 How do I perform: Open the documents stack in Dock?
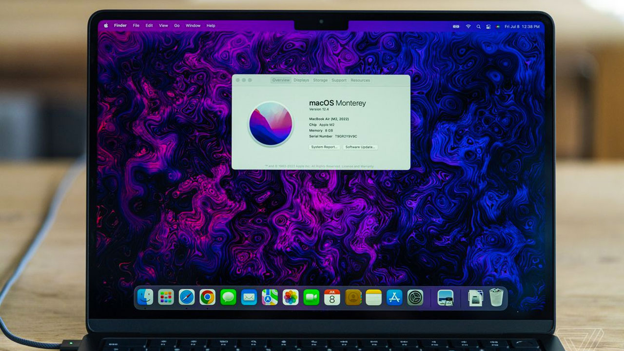point(475,297)
